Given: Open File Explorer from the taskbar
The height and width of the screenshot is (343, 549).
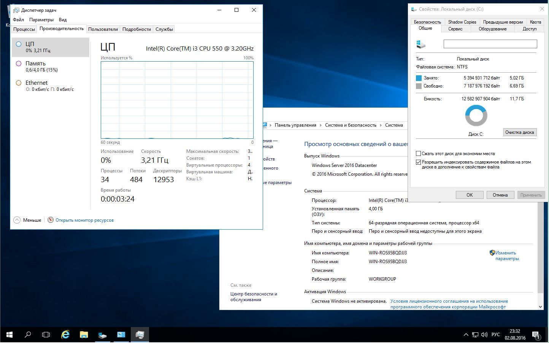Looking at the screenshot, I should [x=84, y=335].
